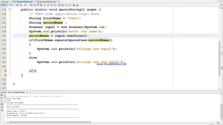Click the empty if() statement

[x=33, y=71]
